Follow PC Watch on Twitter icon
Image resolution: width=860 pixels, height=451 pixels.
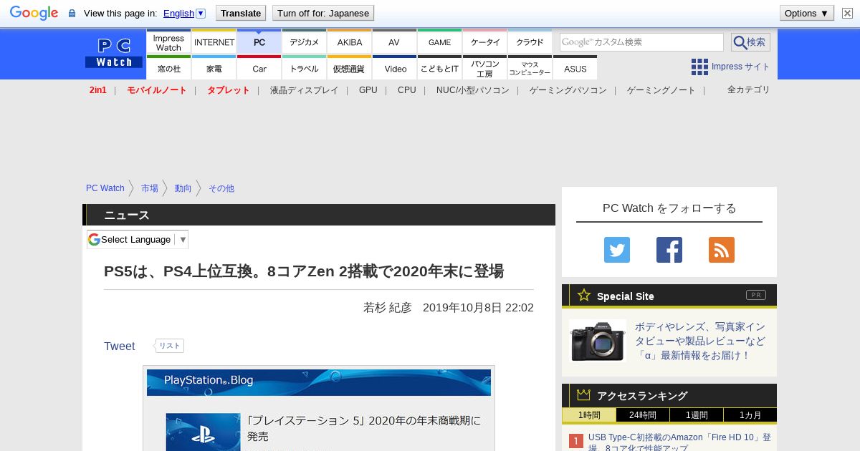click(617, 250)
